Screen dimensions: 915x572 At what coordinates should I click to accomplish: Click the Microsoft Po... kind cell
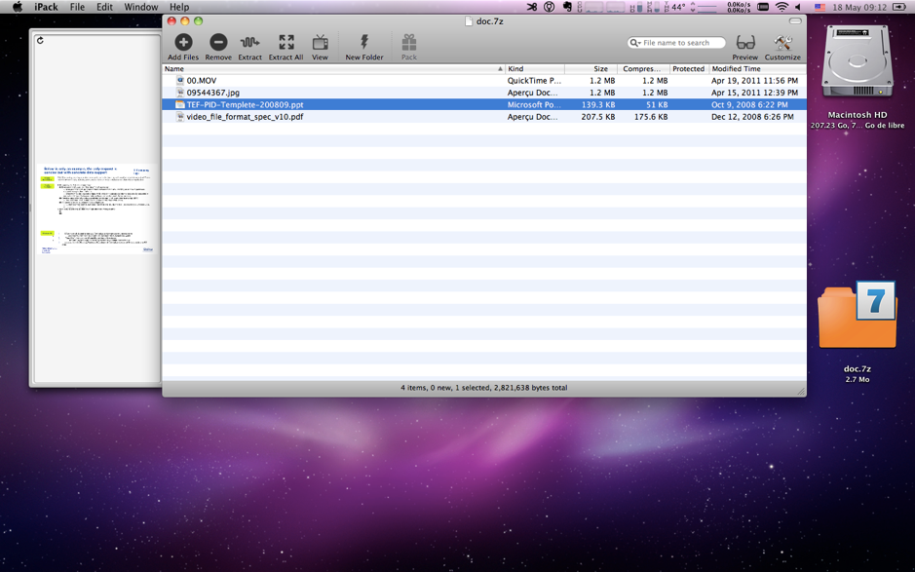pos(534,105)
